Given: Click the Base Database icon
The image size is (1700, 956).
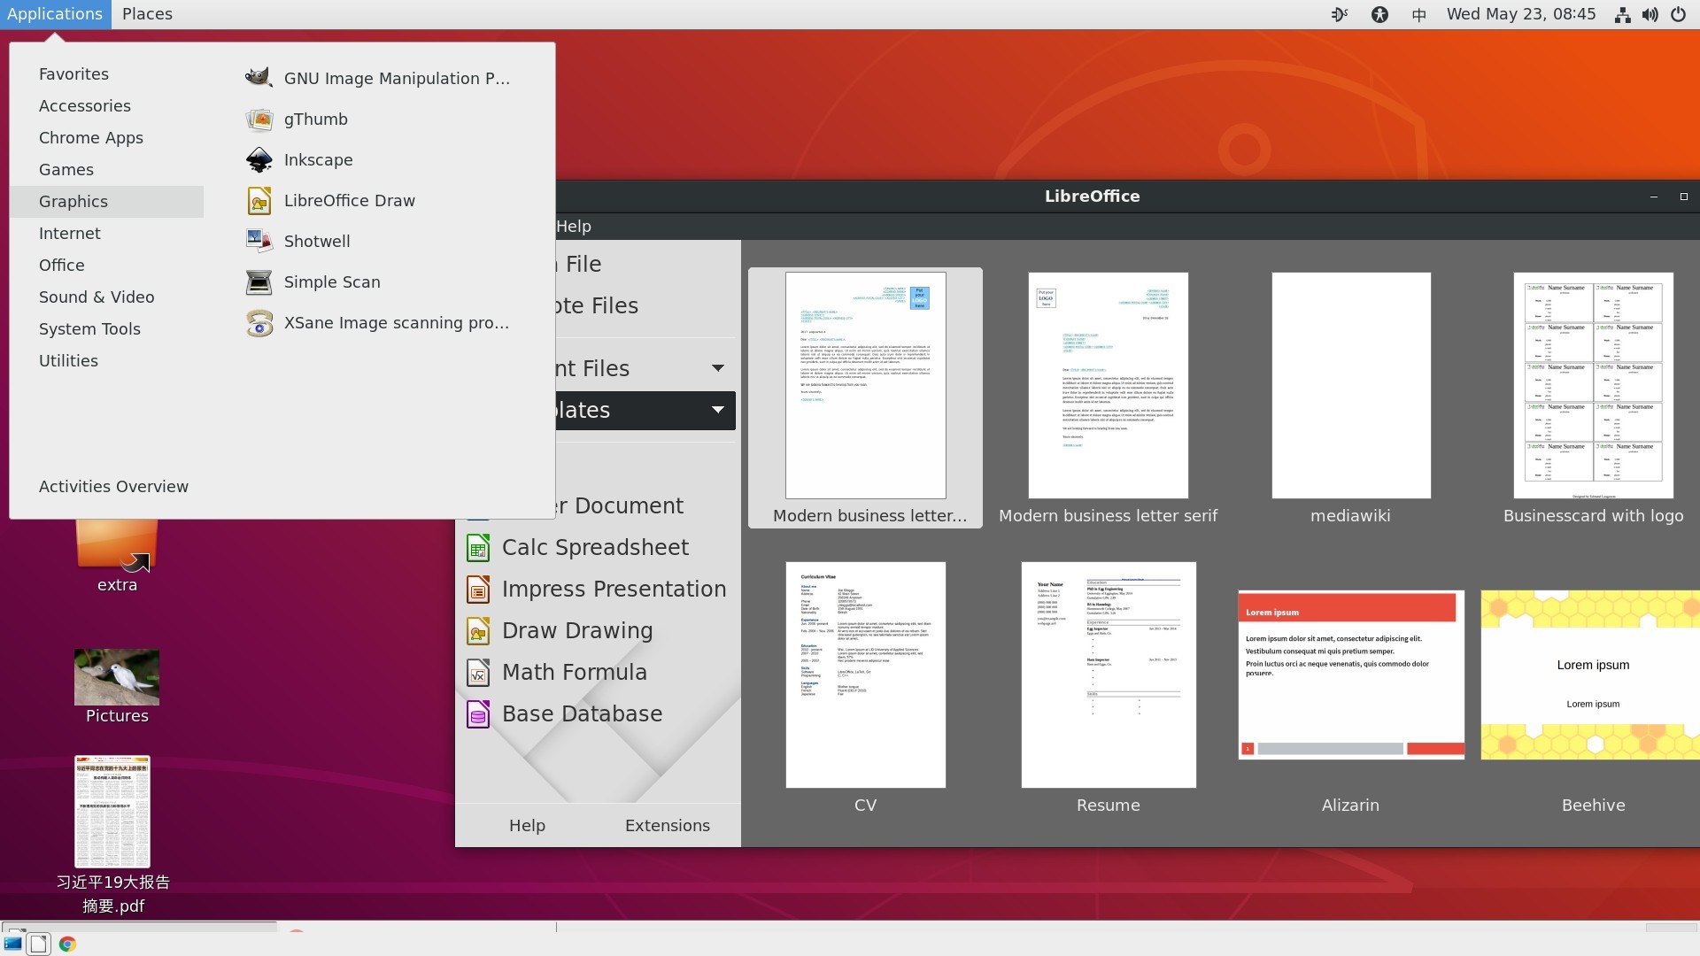Looking at the screenshot, I should coord(478,714).
